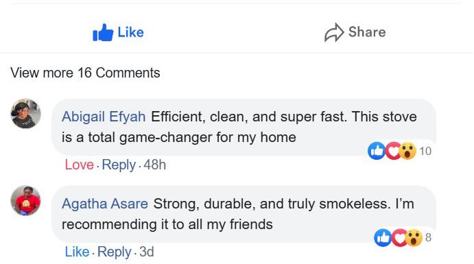Click the Share arrow icon
Screen dimensions: 474x264
point(334,32)
